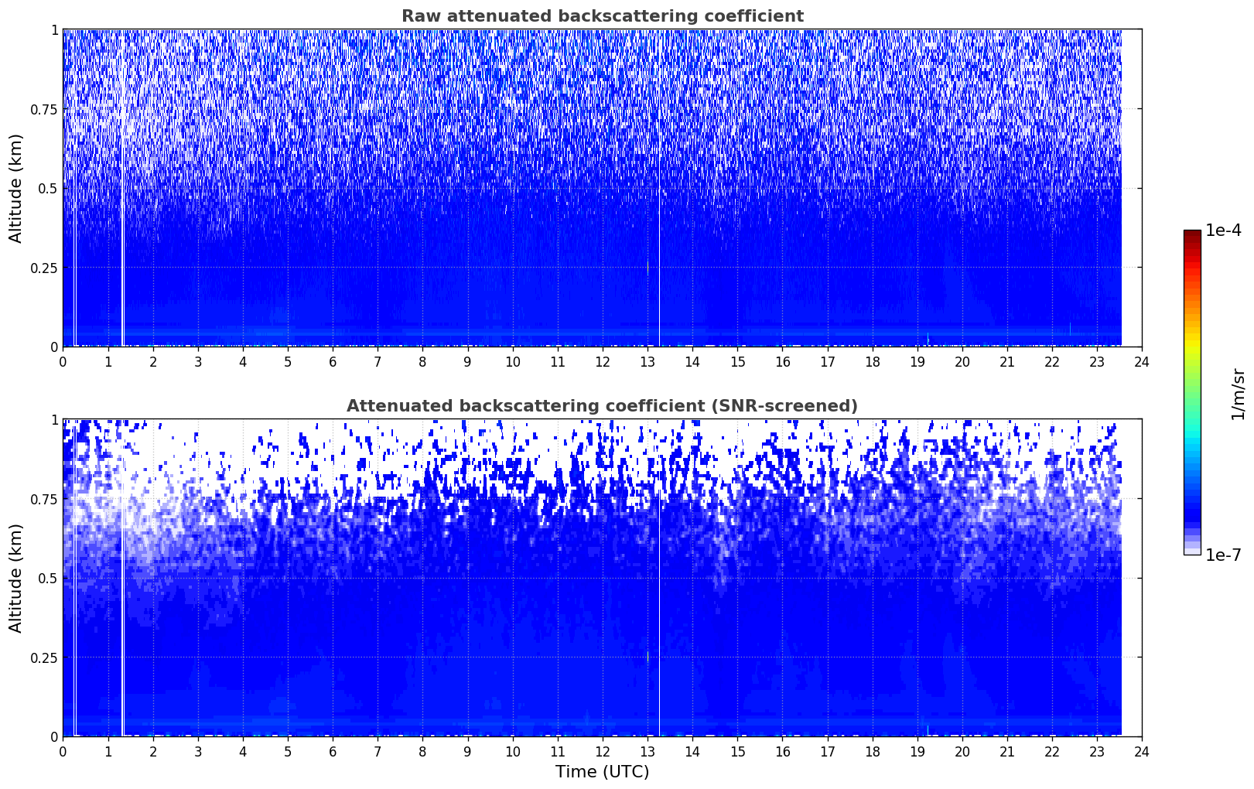Click the "Time (UTC)" x-axis label

click(602, 771)
